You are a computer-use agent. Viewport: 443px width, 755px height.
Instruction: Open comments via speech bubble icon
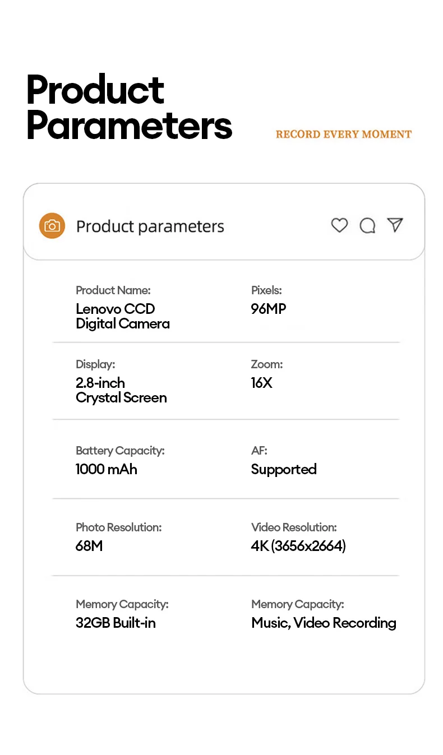click(367, 225)
